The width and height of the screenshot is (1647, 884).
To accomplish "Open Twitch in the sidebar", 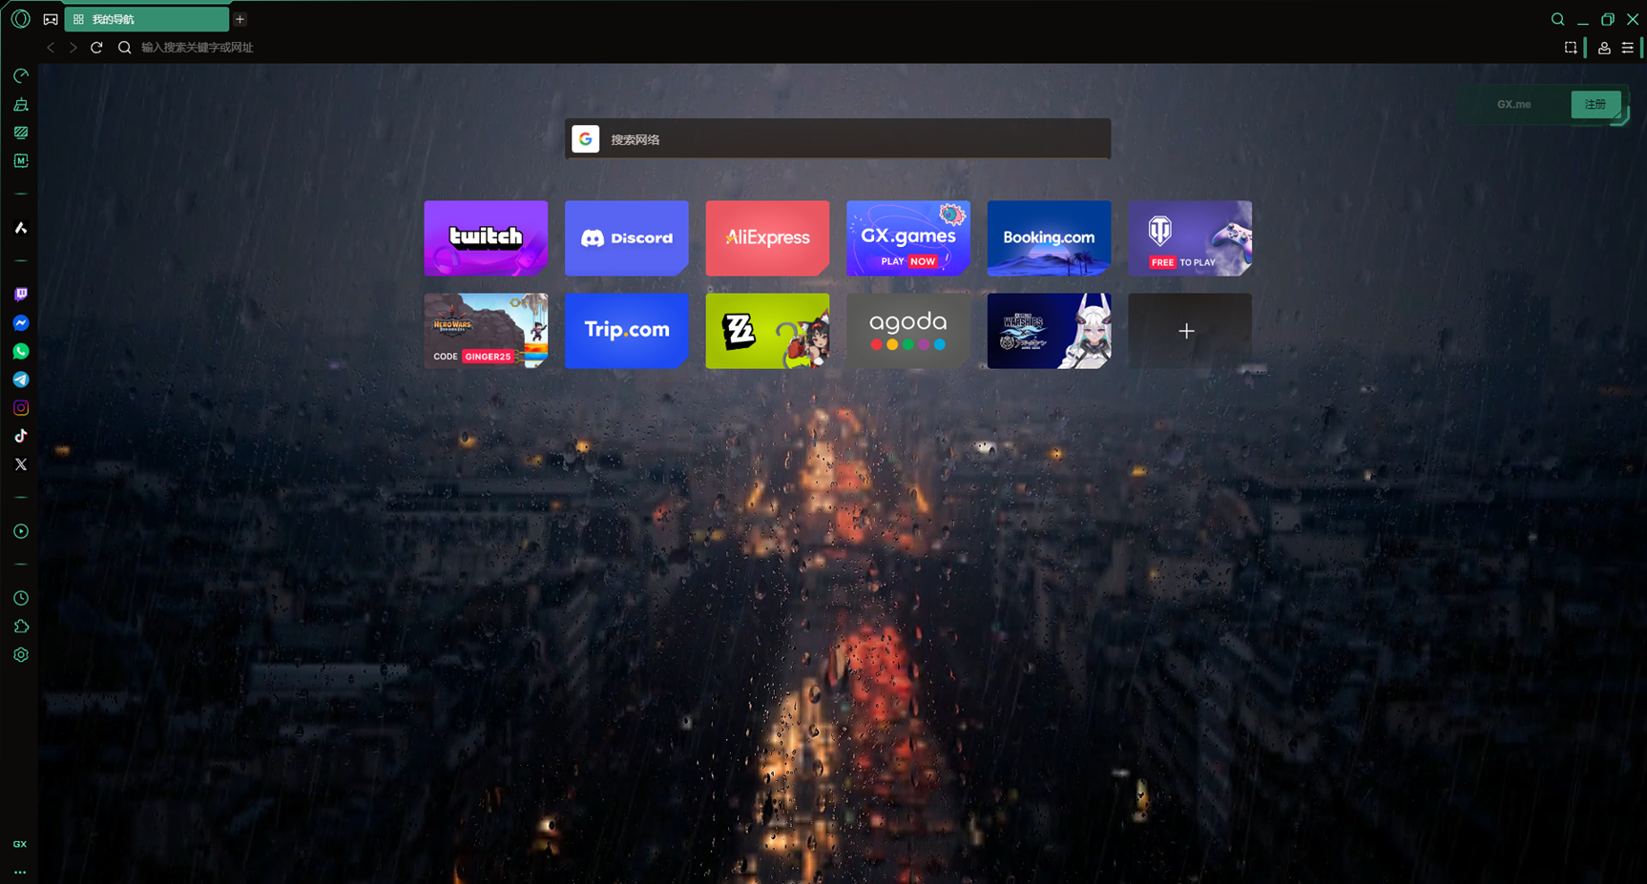I will [x=21, y=295].
